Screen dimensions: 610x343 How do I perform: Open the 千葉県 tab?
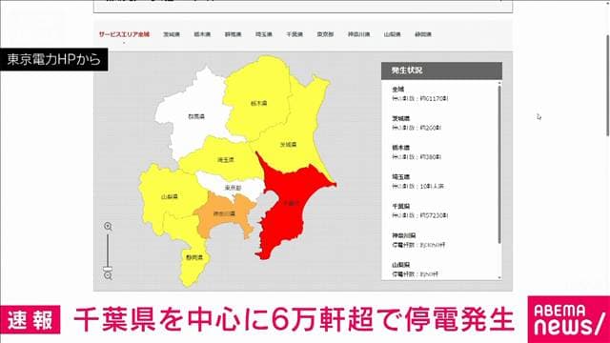point(295,34)
